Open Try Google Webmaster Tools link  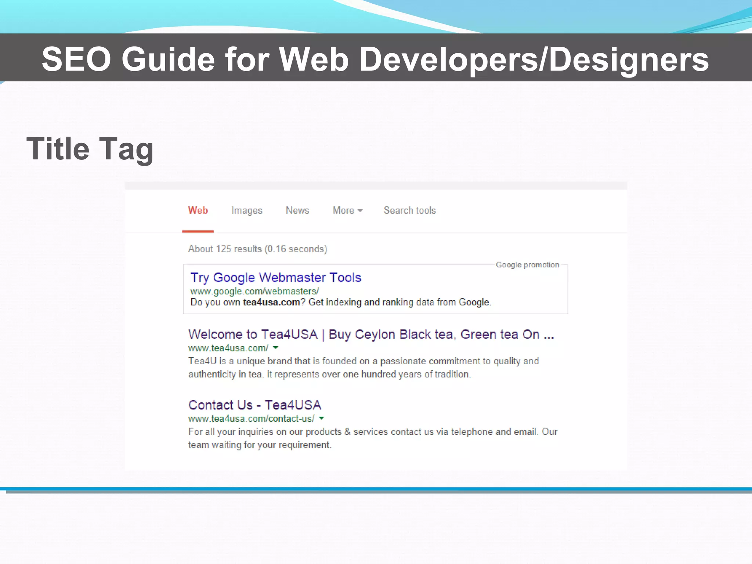point(276,278)
